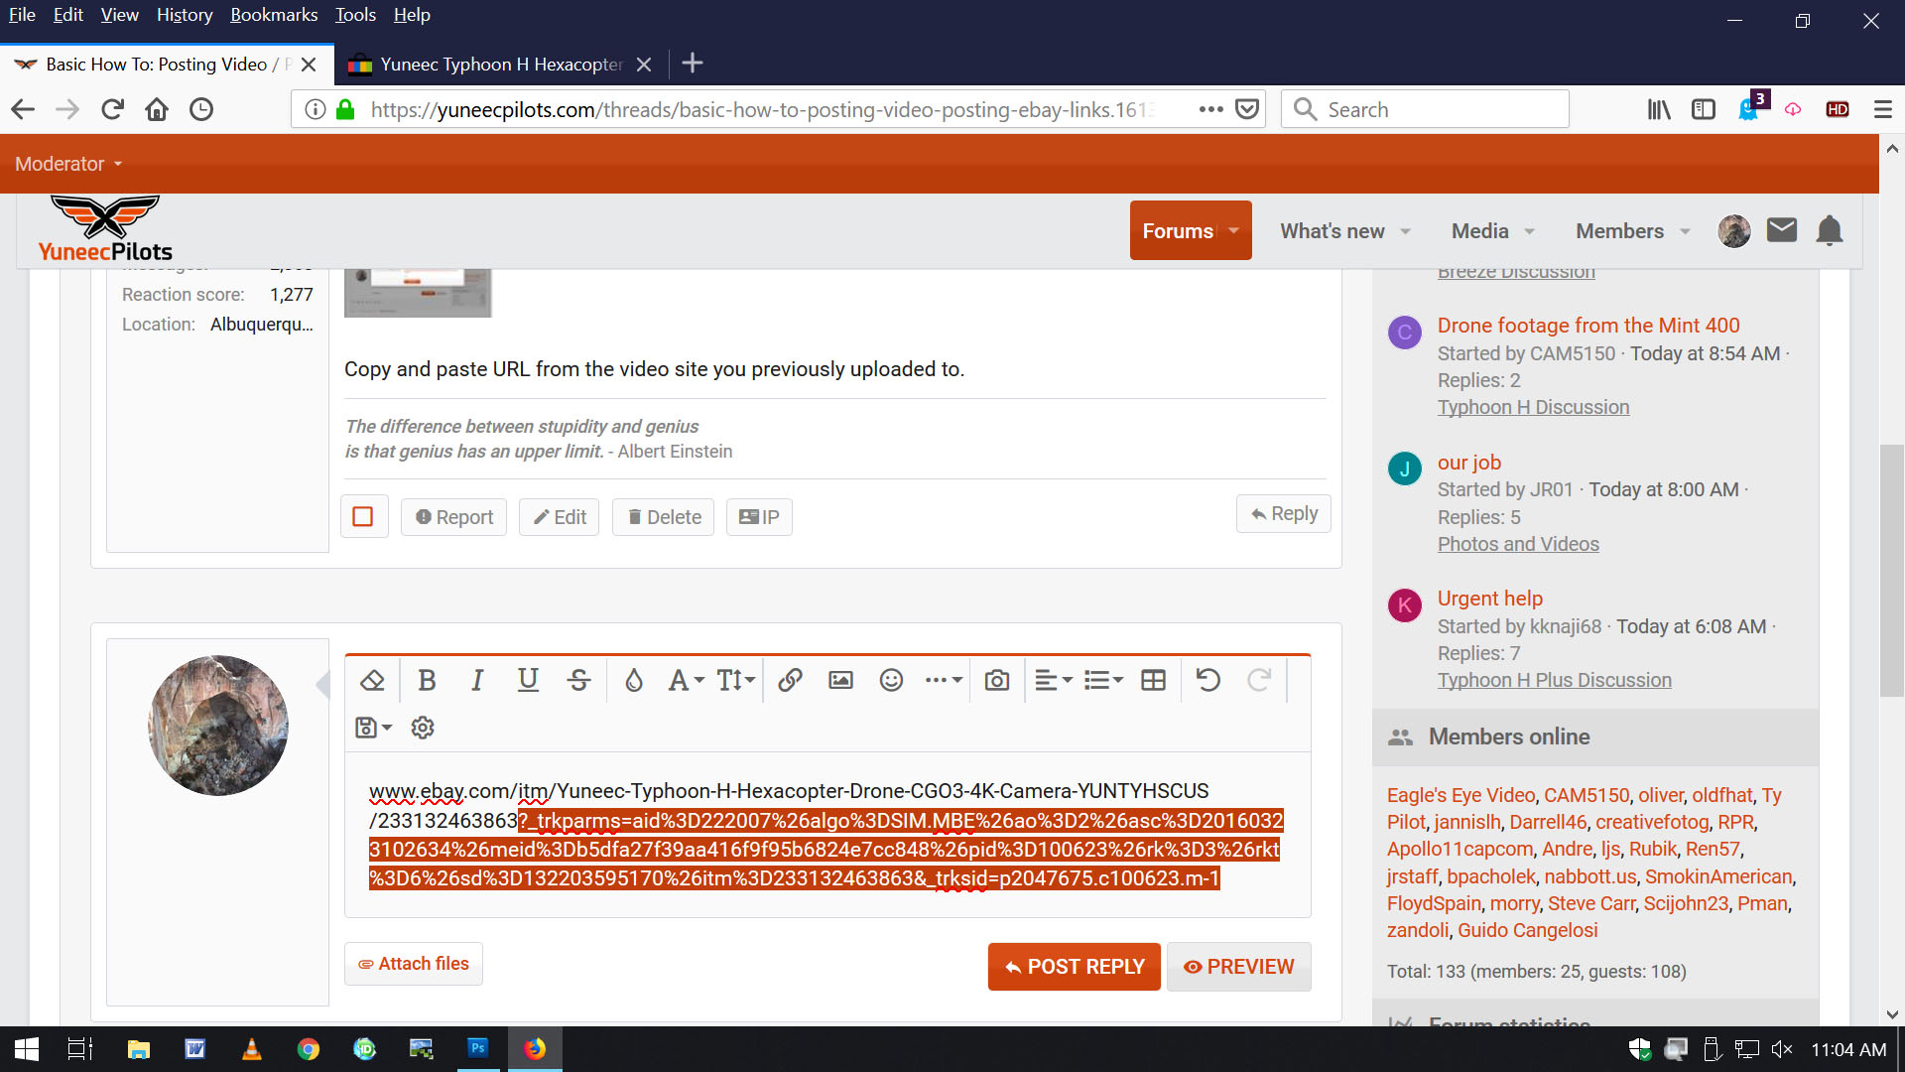Open the Members navigation item
The image size is (1905, 1072).
1619,231
